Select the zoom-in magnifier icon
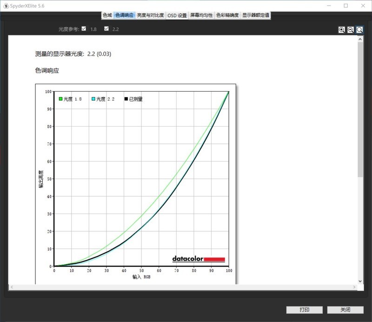The height and width of the screenshot is (322, 372). click(341, 29)
